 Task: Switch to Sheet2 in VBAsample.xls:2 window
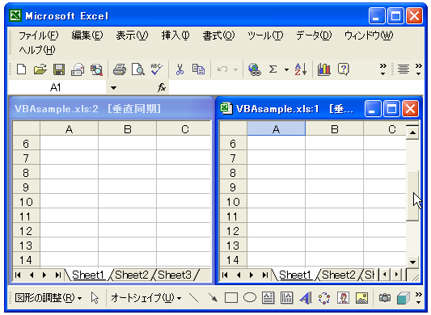click(x=131, y=275)
